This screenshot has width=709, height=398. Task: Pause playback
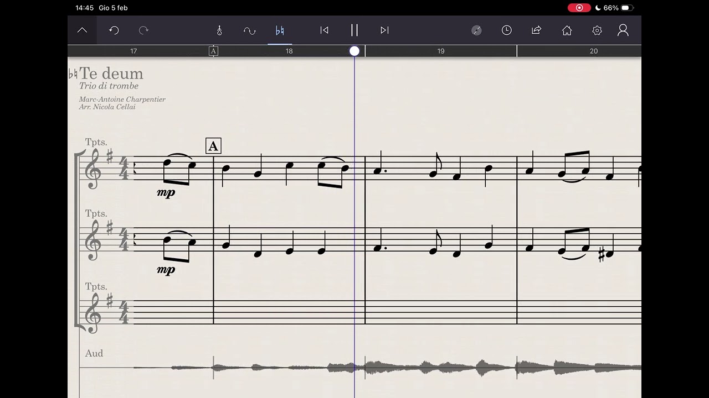[354, 30]
